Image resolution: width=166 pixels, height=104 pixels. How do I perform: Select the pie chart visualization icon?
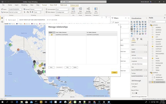tap(140, 26)
